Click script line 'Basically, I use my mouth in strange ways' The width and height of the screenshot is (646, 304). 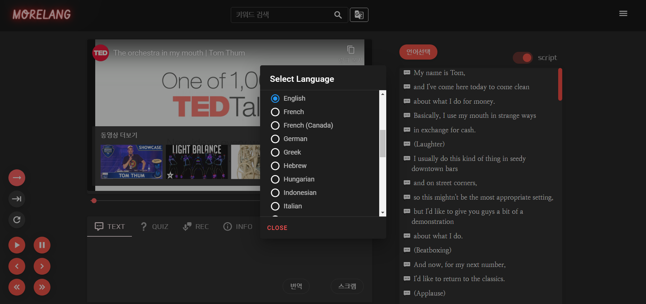pyautogui.click(x=475, y=115)
